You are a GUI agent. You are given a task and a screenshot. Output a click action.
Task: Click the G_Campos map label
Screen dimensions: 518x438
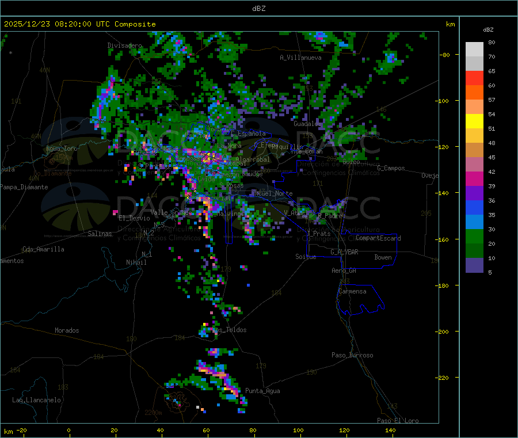tap(391, 168)
